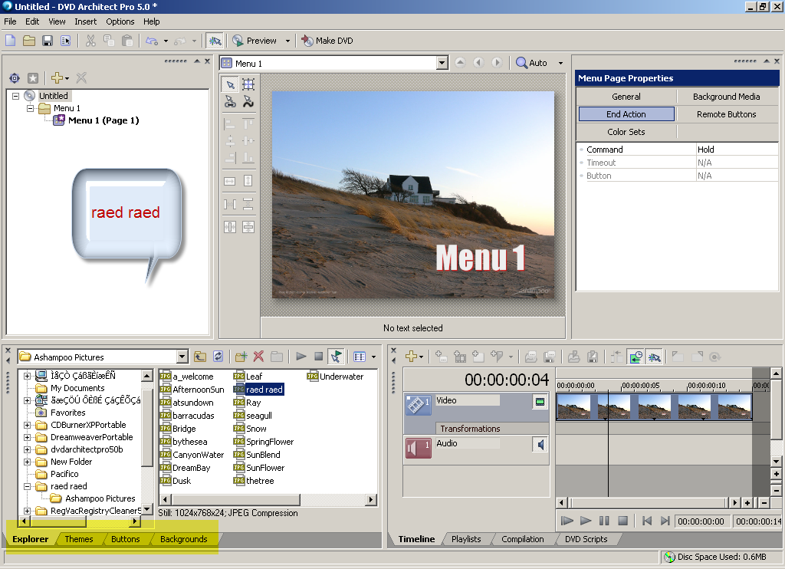Click the red X delete icon in Explorer

pyautogui.click(x=258, y=357)
